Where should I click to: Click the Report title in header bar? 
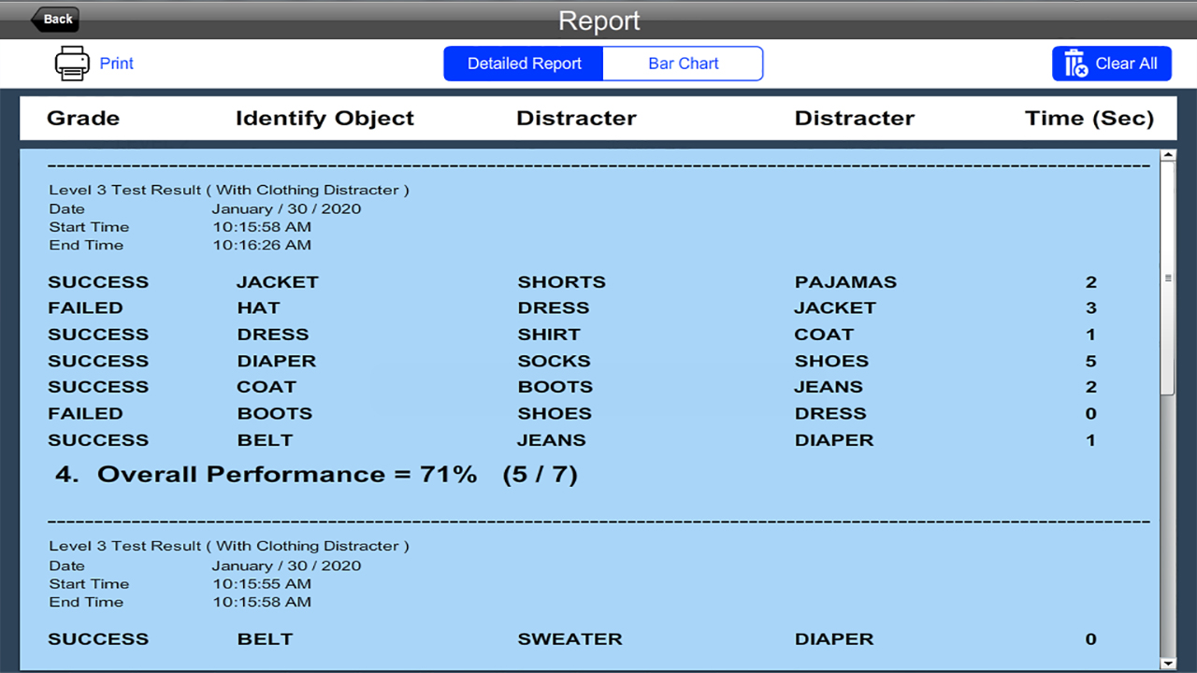pyautogui.click(x=598, y=21)
